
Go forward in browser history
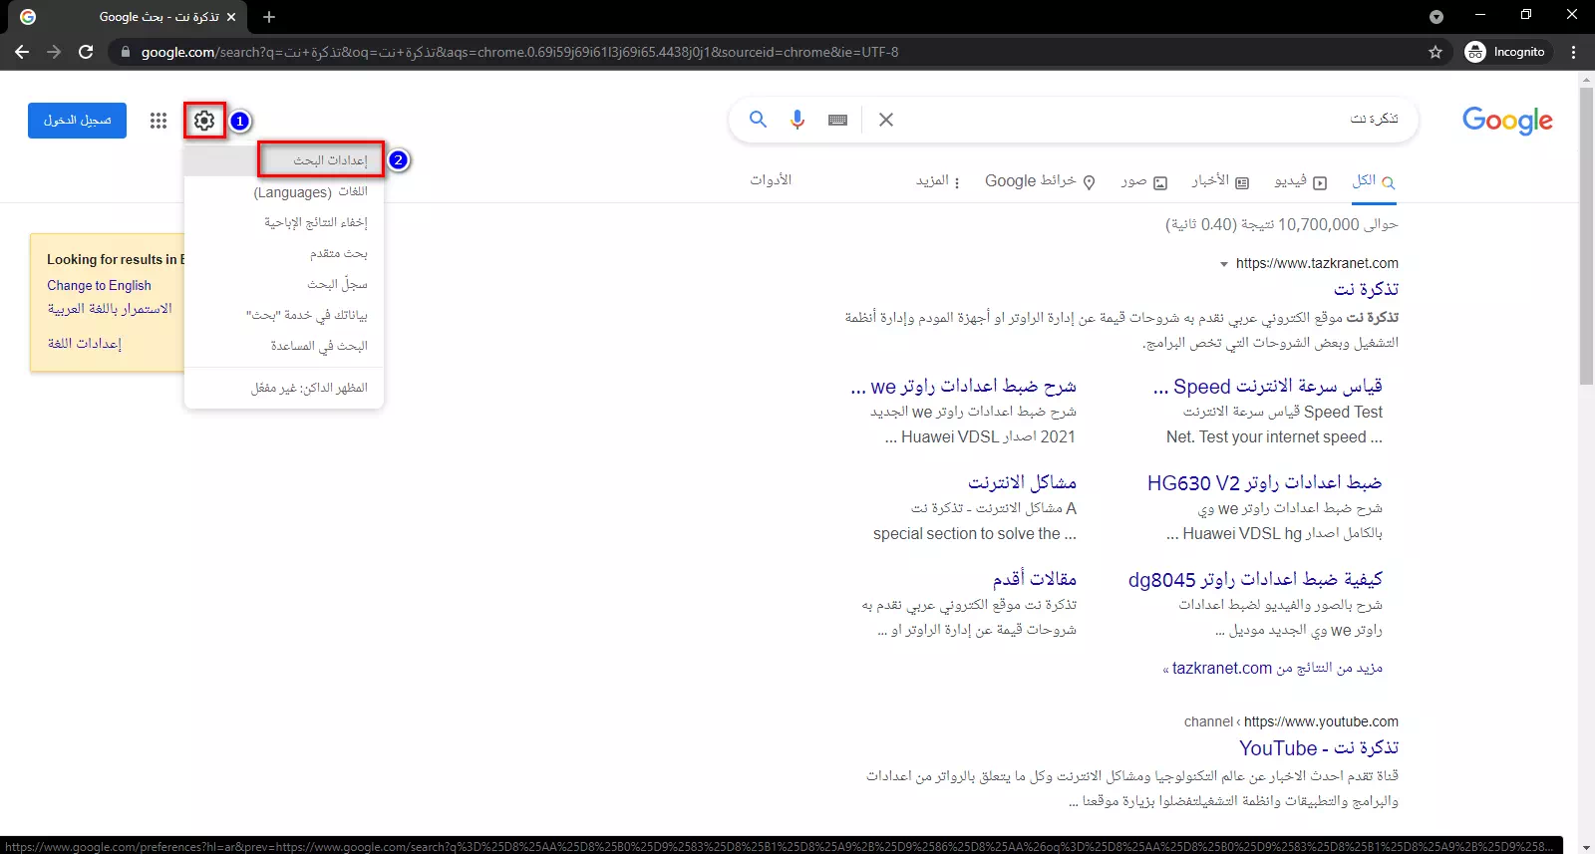[54, 52]
